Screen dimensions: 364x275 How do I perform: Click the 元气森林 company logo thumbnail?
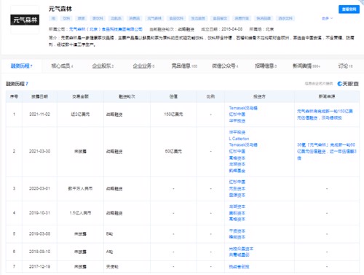(x=25, y=20)
